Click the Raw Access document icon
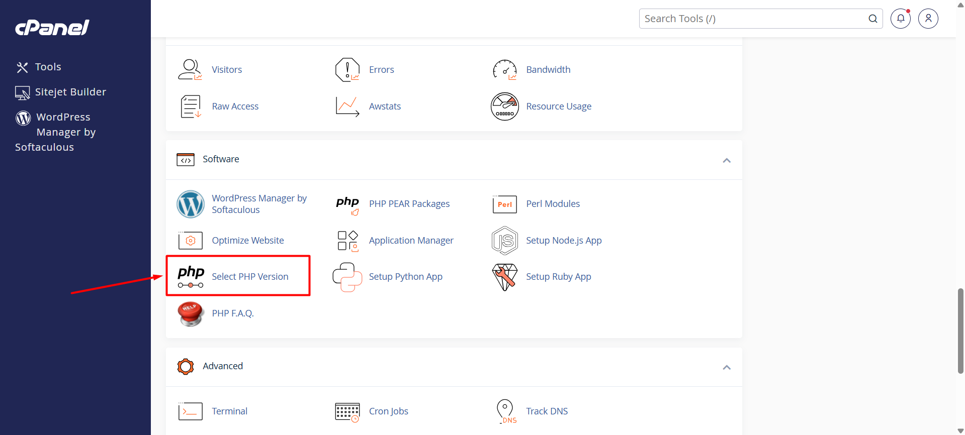 [x=191, y=106]
